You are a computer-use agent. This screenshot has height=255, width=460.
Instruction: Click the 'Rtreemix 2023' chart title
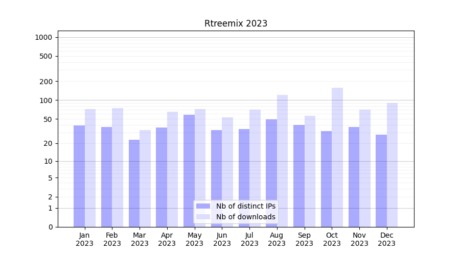coord(236,23)
